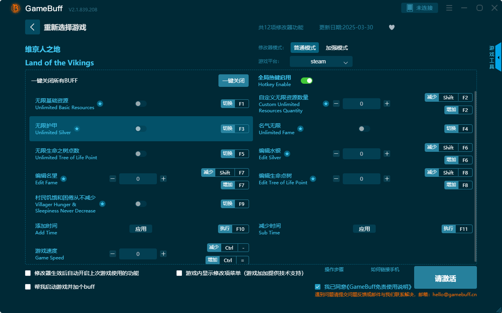The height and width of the screenshot is (313, 502).
Task: Increase Custom Unlimited Resources Quantity with plus
Action: (x=387, y=104)
